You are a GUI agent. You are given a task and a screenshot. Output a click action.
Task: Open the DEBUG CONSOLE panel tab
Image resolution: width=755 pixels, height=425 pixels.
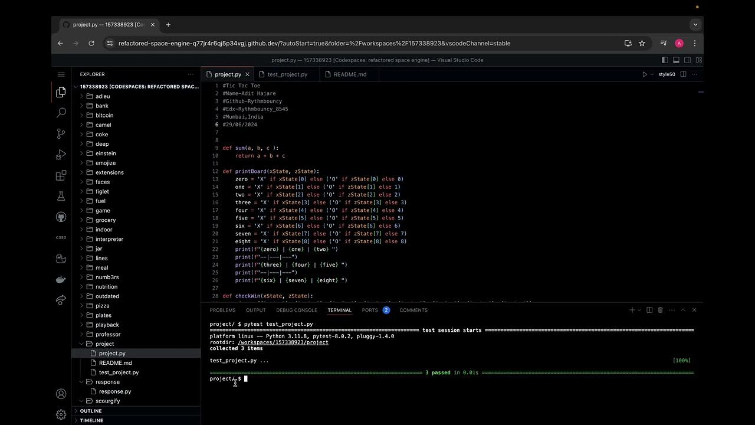pos(297,310)
